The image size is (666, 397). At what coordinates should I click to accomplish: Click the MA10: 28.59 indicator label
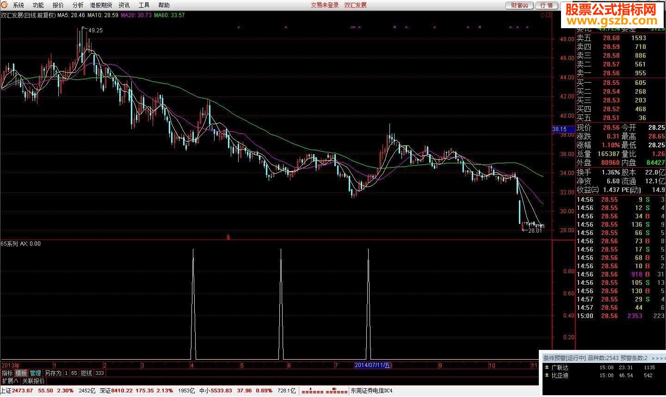tap(103, 15)
